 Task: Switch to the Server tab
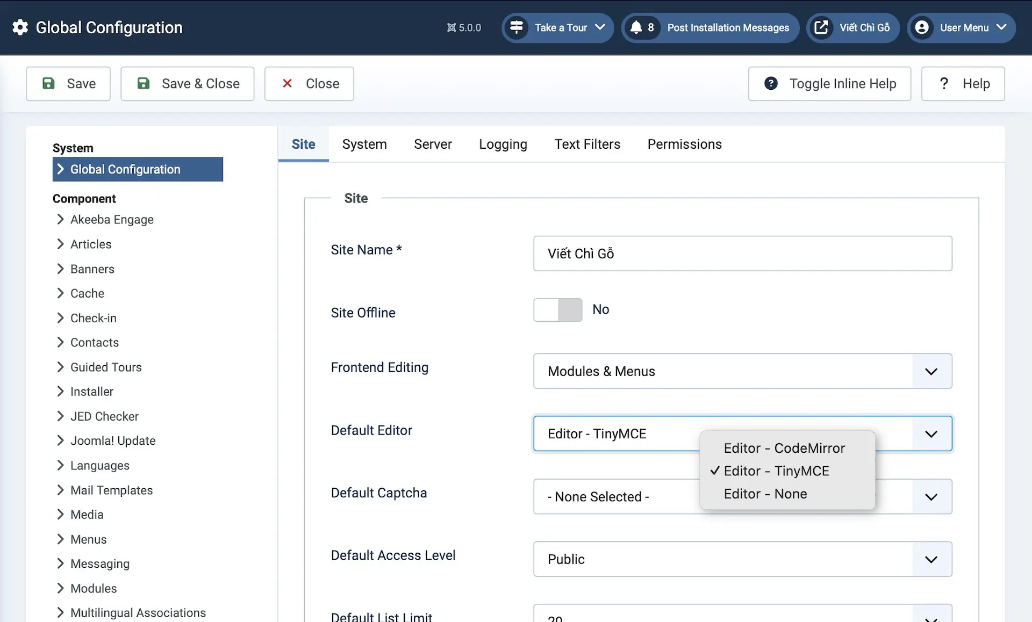coord(433,144)
